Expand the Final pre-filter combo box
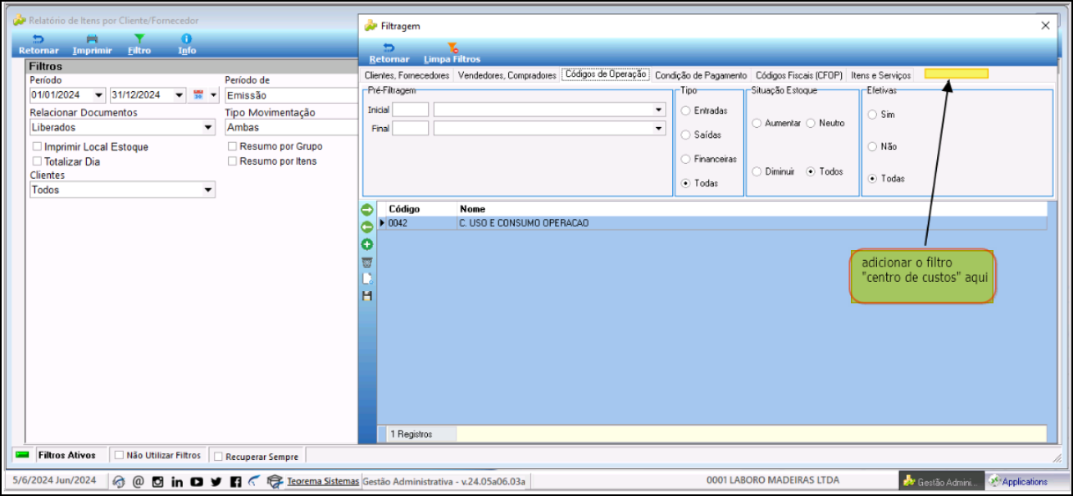Image resolution: width=1073 pixels, height=496 pixels. coord(659,128)
